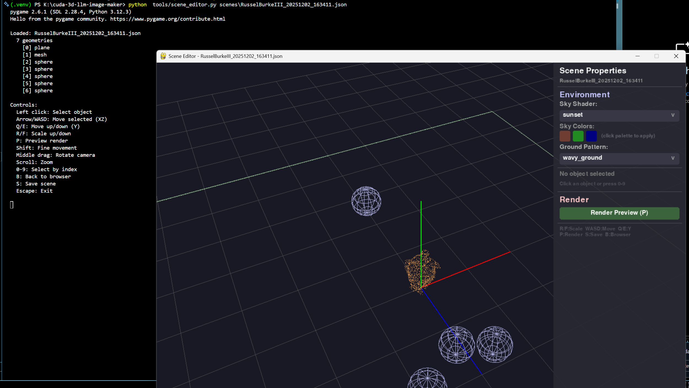This screenshot has width=689, height=388.
Task: Click the 'Render' section heading
Action: (574, 200)
